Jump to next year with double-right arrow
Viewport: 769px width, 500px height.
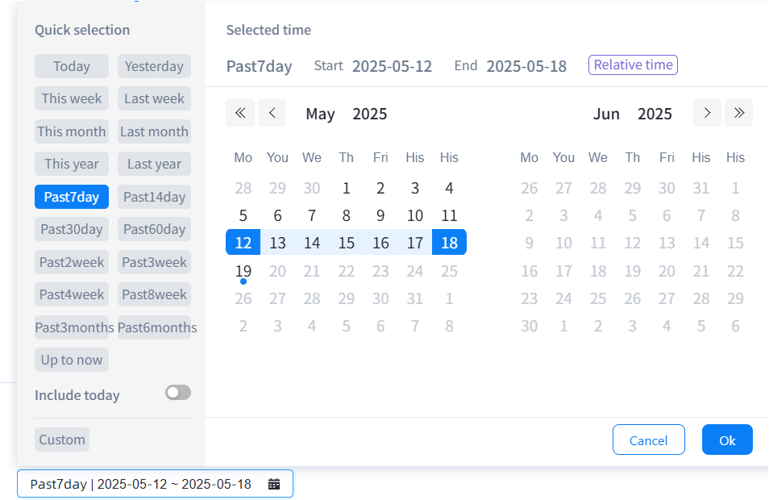click(x=738, y=113)
